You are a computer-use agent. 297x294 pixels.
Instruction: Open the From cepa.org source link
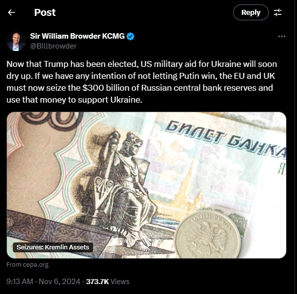[27, 265]
